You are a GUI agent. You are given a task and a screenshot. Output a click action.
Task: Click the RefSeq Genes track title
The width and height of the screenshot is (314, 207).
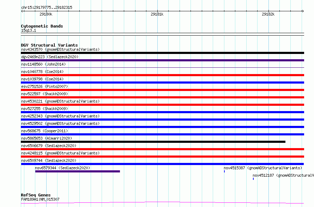point(36,195)
